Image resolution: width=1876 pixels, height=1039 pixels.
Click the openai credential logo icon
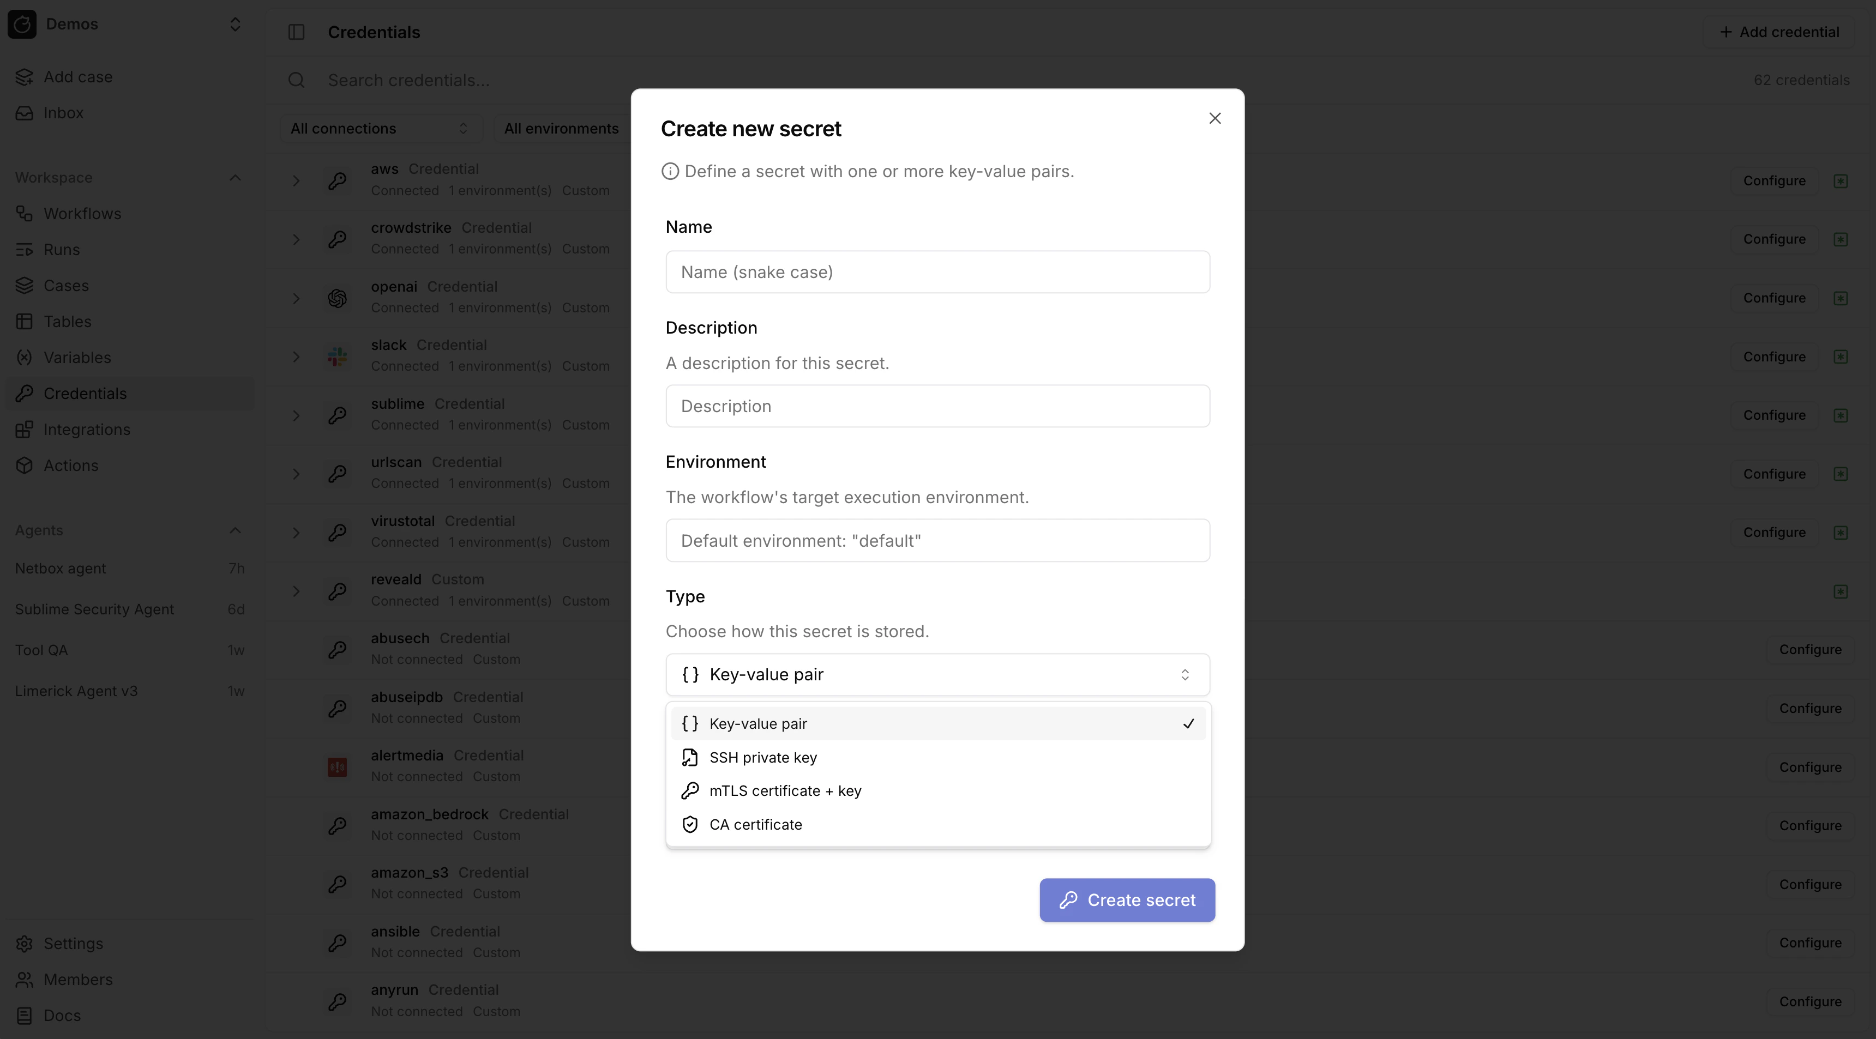tap(336, 298)
